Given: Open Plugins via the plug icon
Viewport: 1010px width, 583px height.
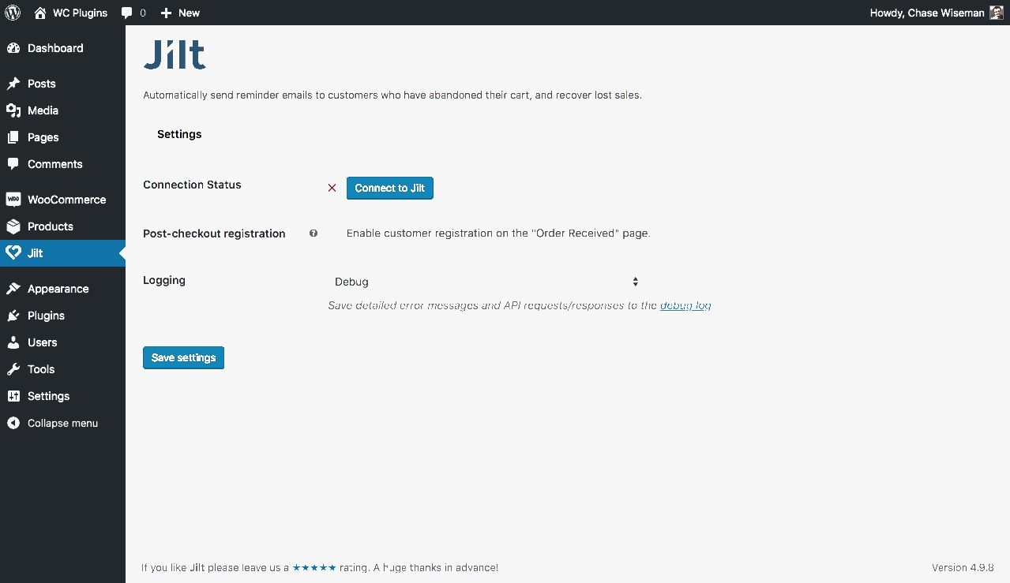Looking at the screenshot, I should (13, 316).
